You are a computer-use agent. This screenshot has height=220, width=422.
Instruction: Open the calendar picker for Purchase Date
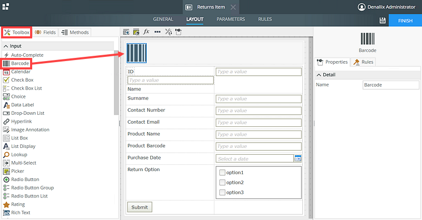(x=298, y=158)
